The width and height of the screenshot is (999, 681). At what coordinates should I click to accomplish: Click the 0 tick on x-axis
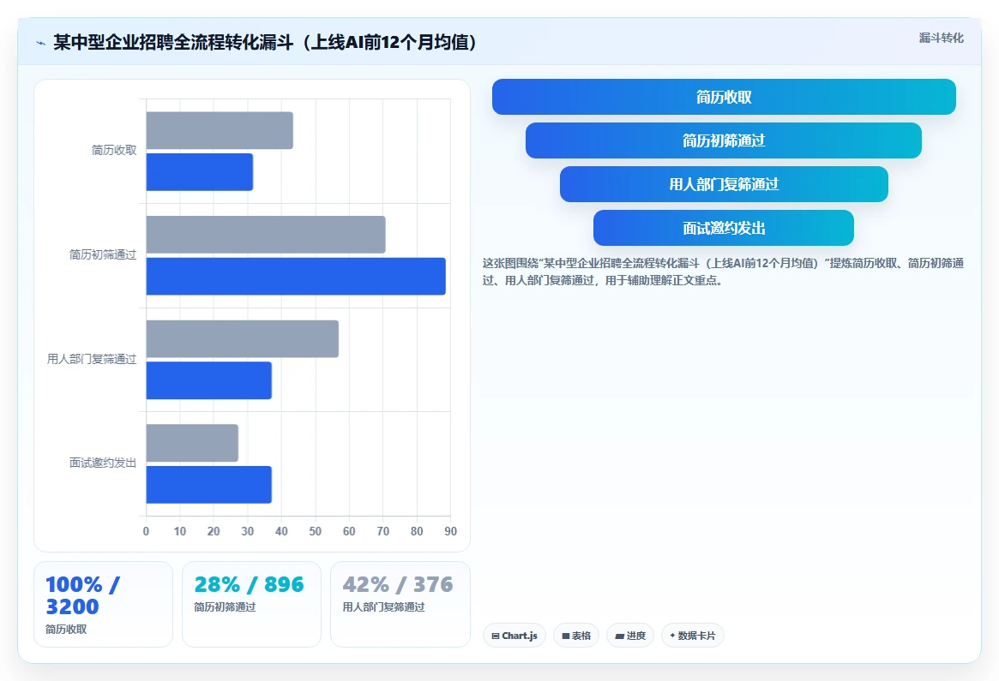(x=146, y=531)
